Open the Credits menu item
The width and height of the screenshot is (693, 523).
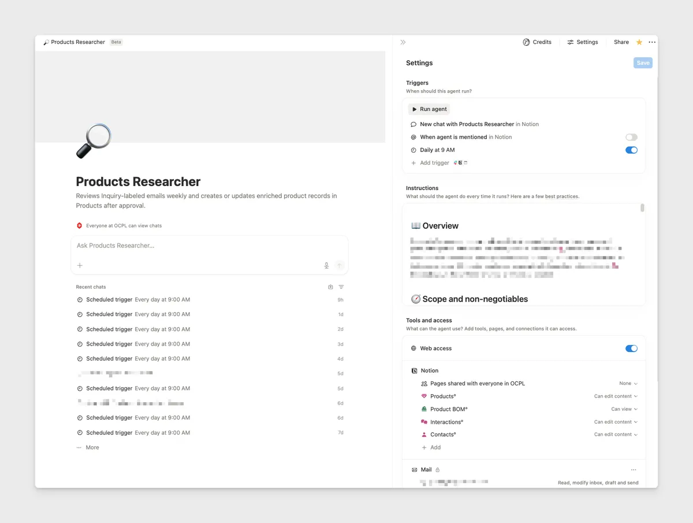537,42
